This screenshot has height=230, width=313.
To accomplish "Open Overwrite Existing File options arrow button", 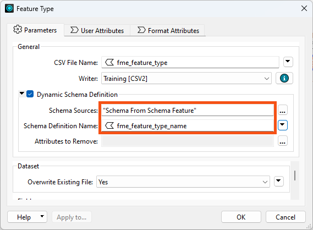I will (x=279, y=181).
